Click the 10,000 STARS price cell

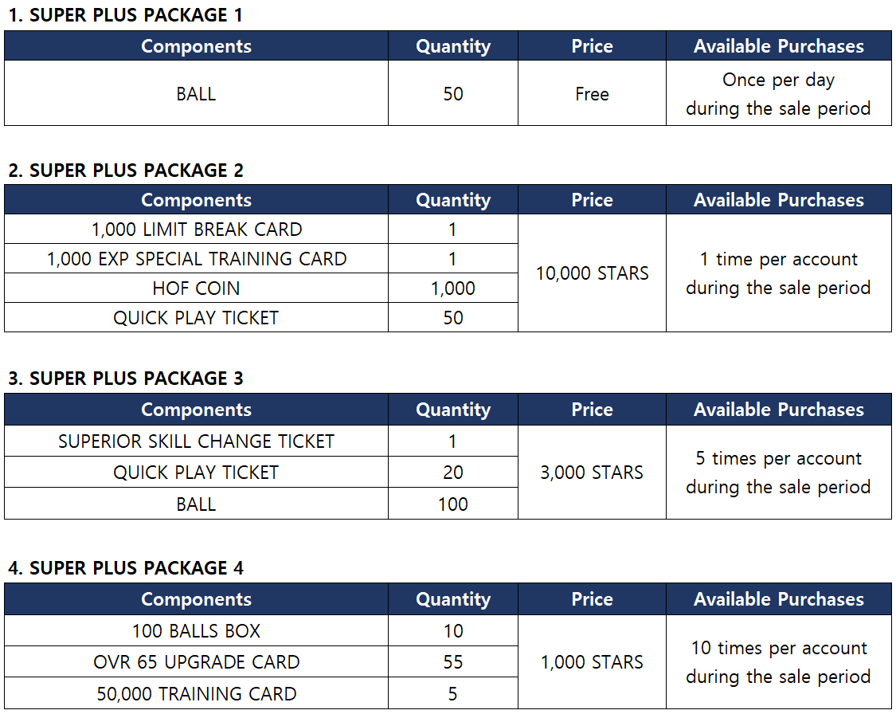[592, 273]
